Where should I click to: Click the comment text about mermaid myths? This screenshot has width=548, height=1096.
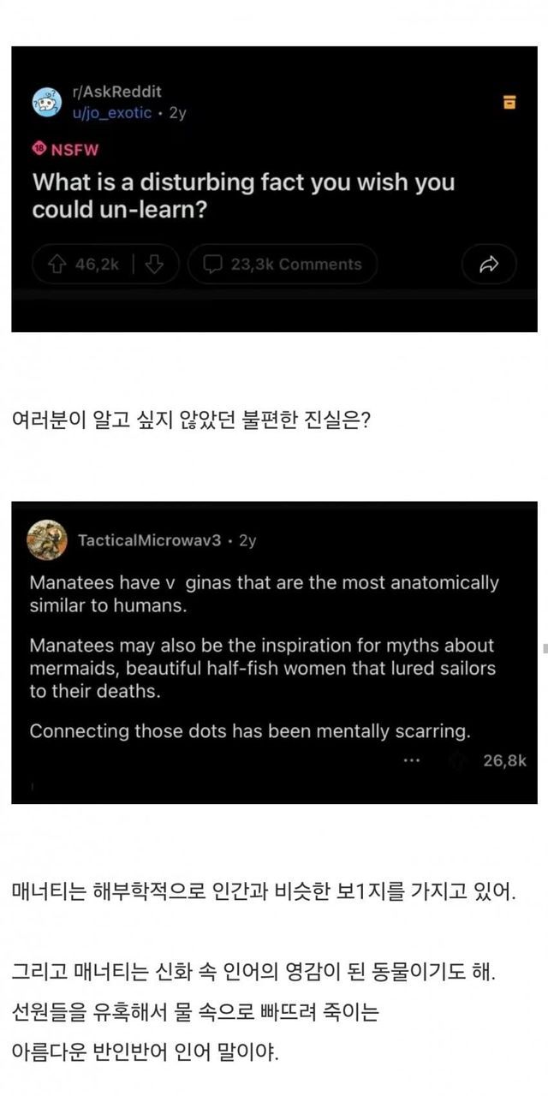262,668
